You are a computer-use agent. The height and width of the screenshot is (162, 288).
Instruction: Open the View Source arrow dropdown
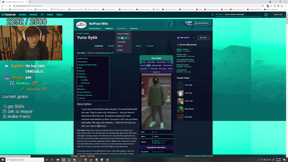point(194,38)
